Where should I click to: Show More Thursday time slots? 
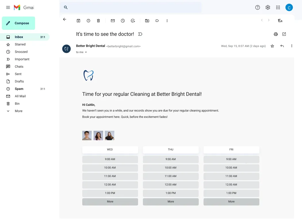(171, 202)
